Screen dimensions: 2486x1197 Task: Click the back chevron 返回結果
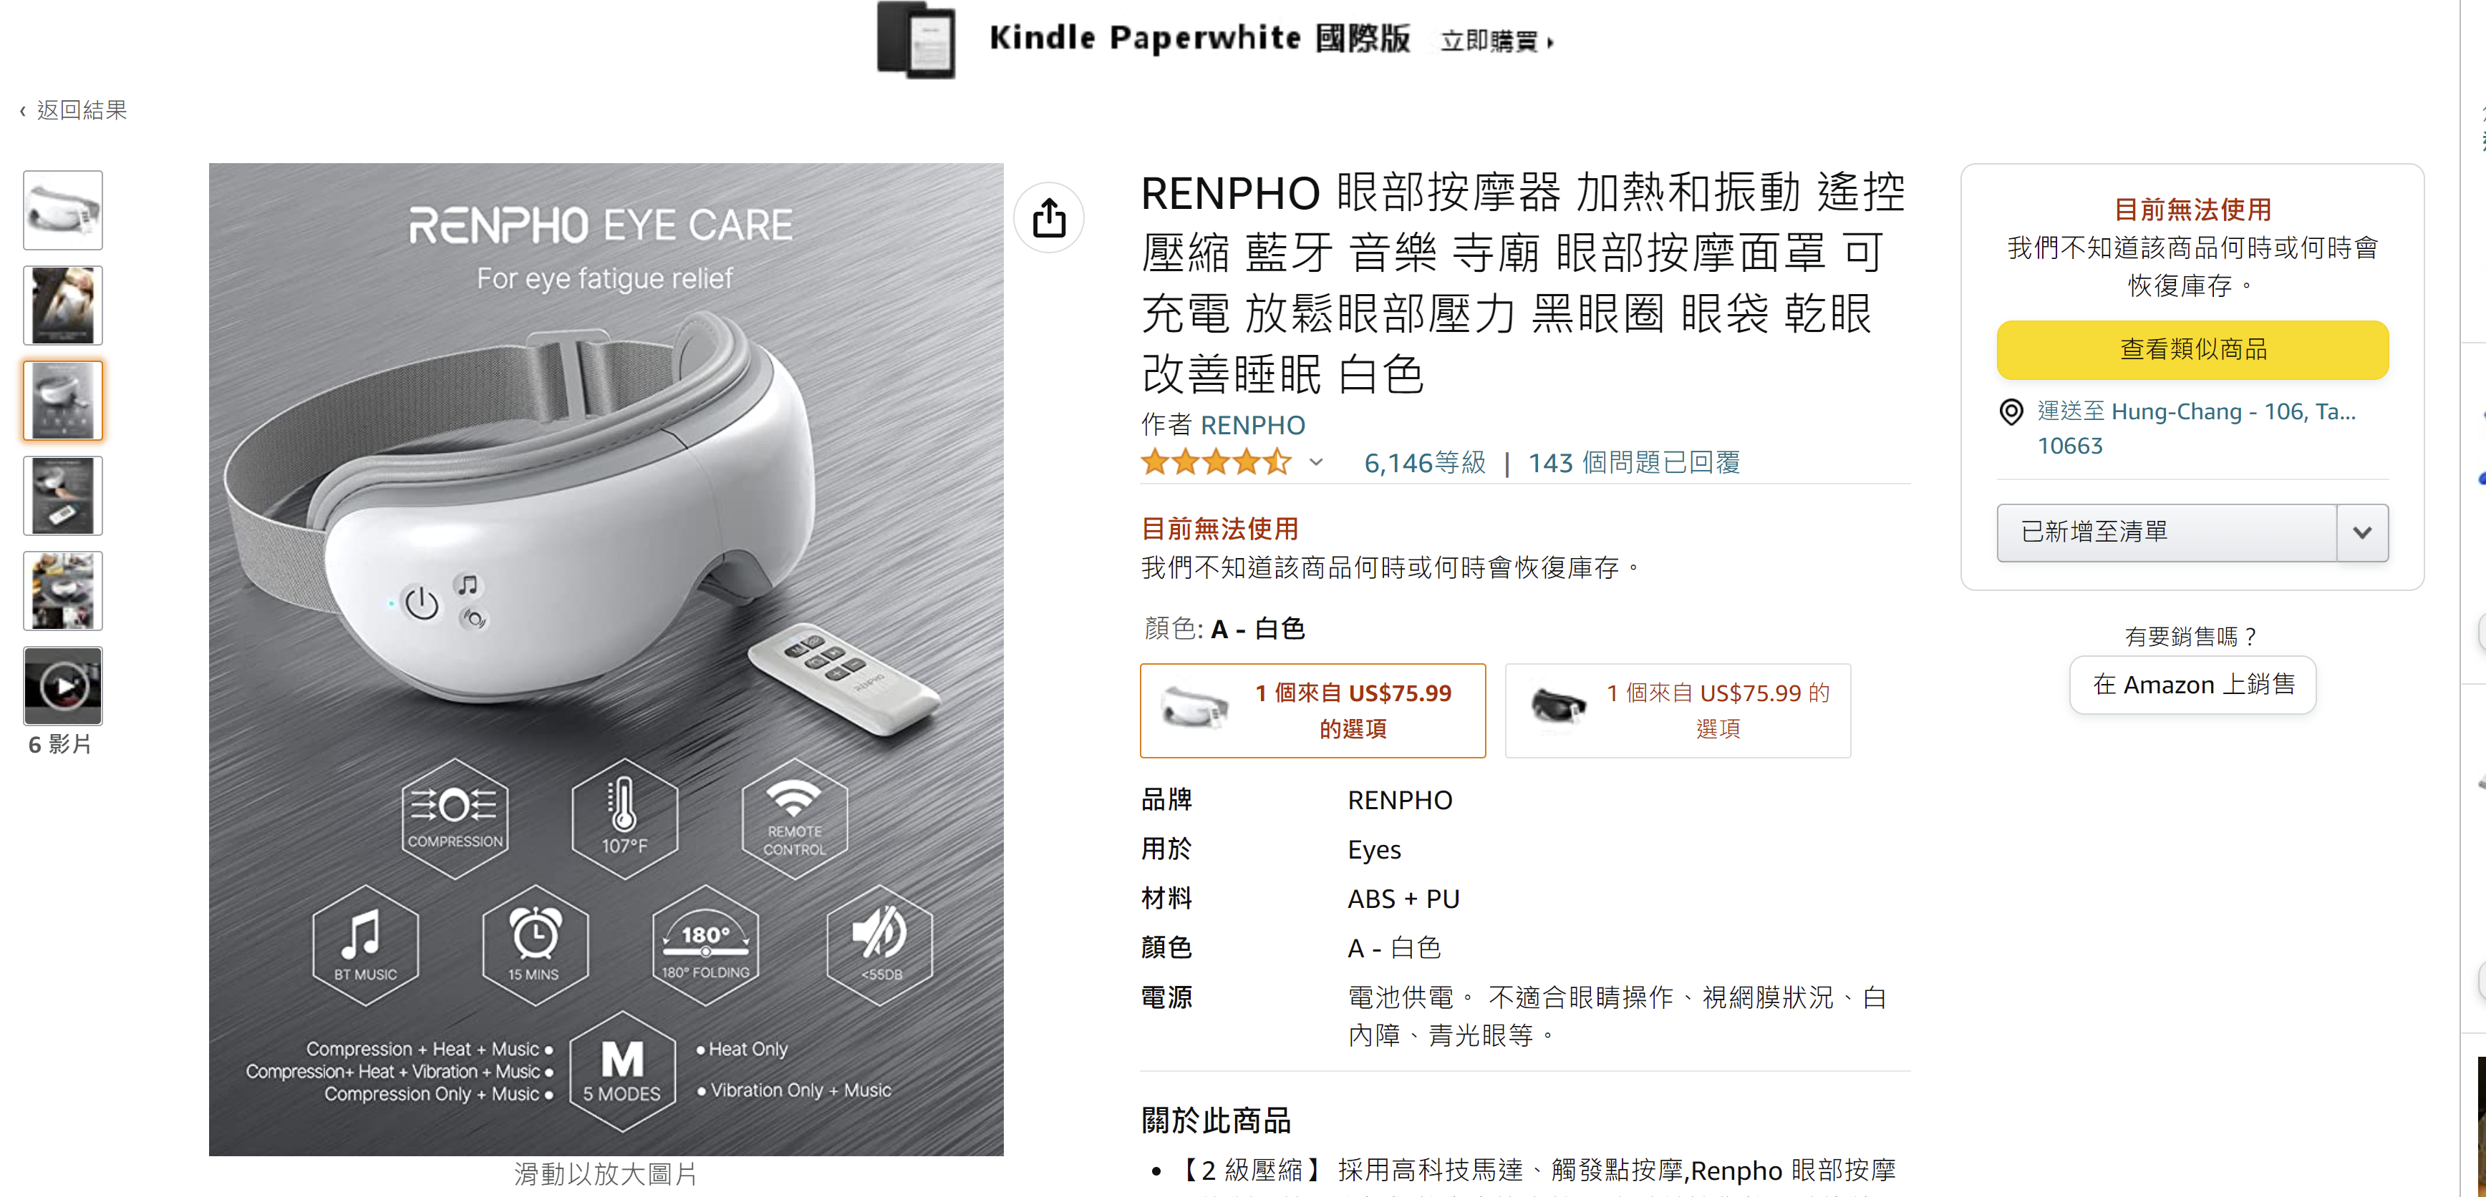(73, 110)
